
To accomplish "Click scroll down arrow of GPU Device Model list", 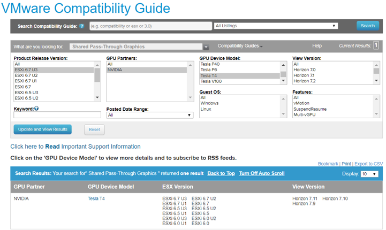I will (283, 81).
